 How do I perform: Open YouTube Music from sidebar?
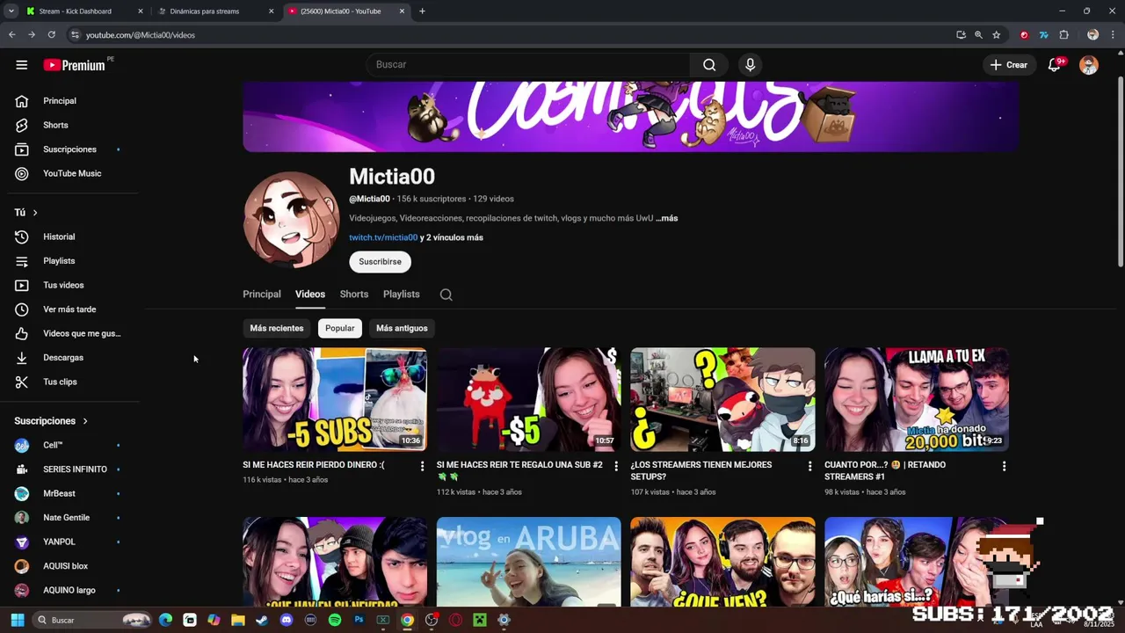70,173
